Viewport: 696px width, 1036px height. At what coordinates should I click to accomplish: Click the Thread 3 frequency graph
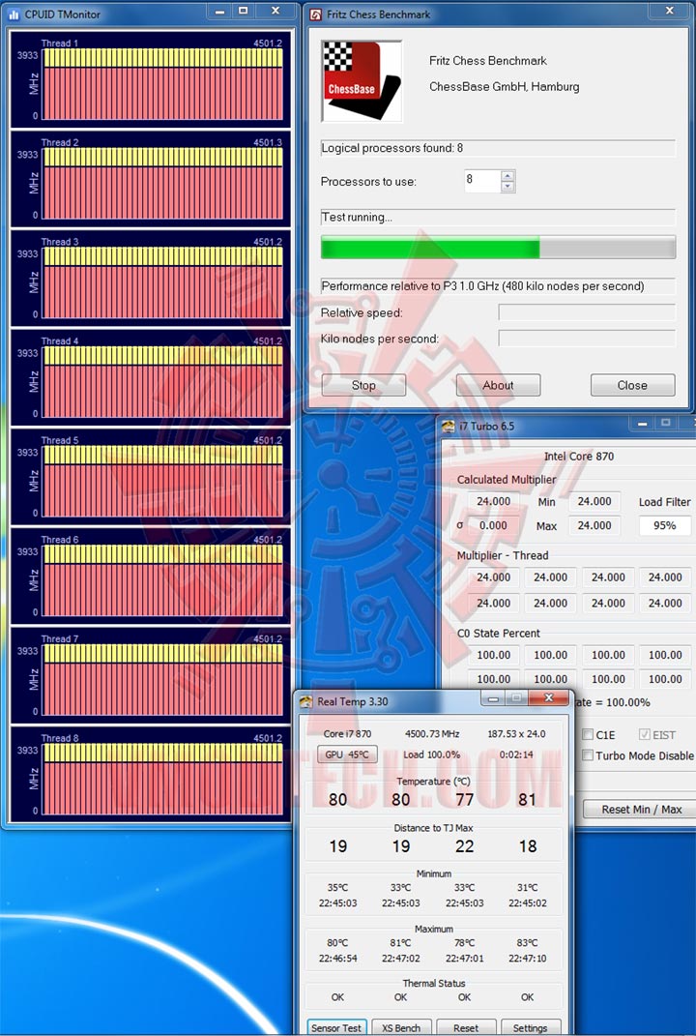[x=163, y=282]
